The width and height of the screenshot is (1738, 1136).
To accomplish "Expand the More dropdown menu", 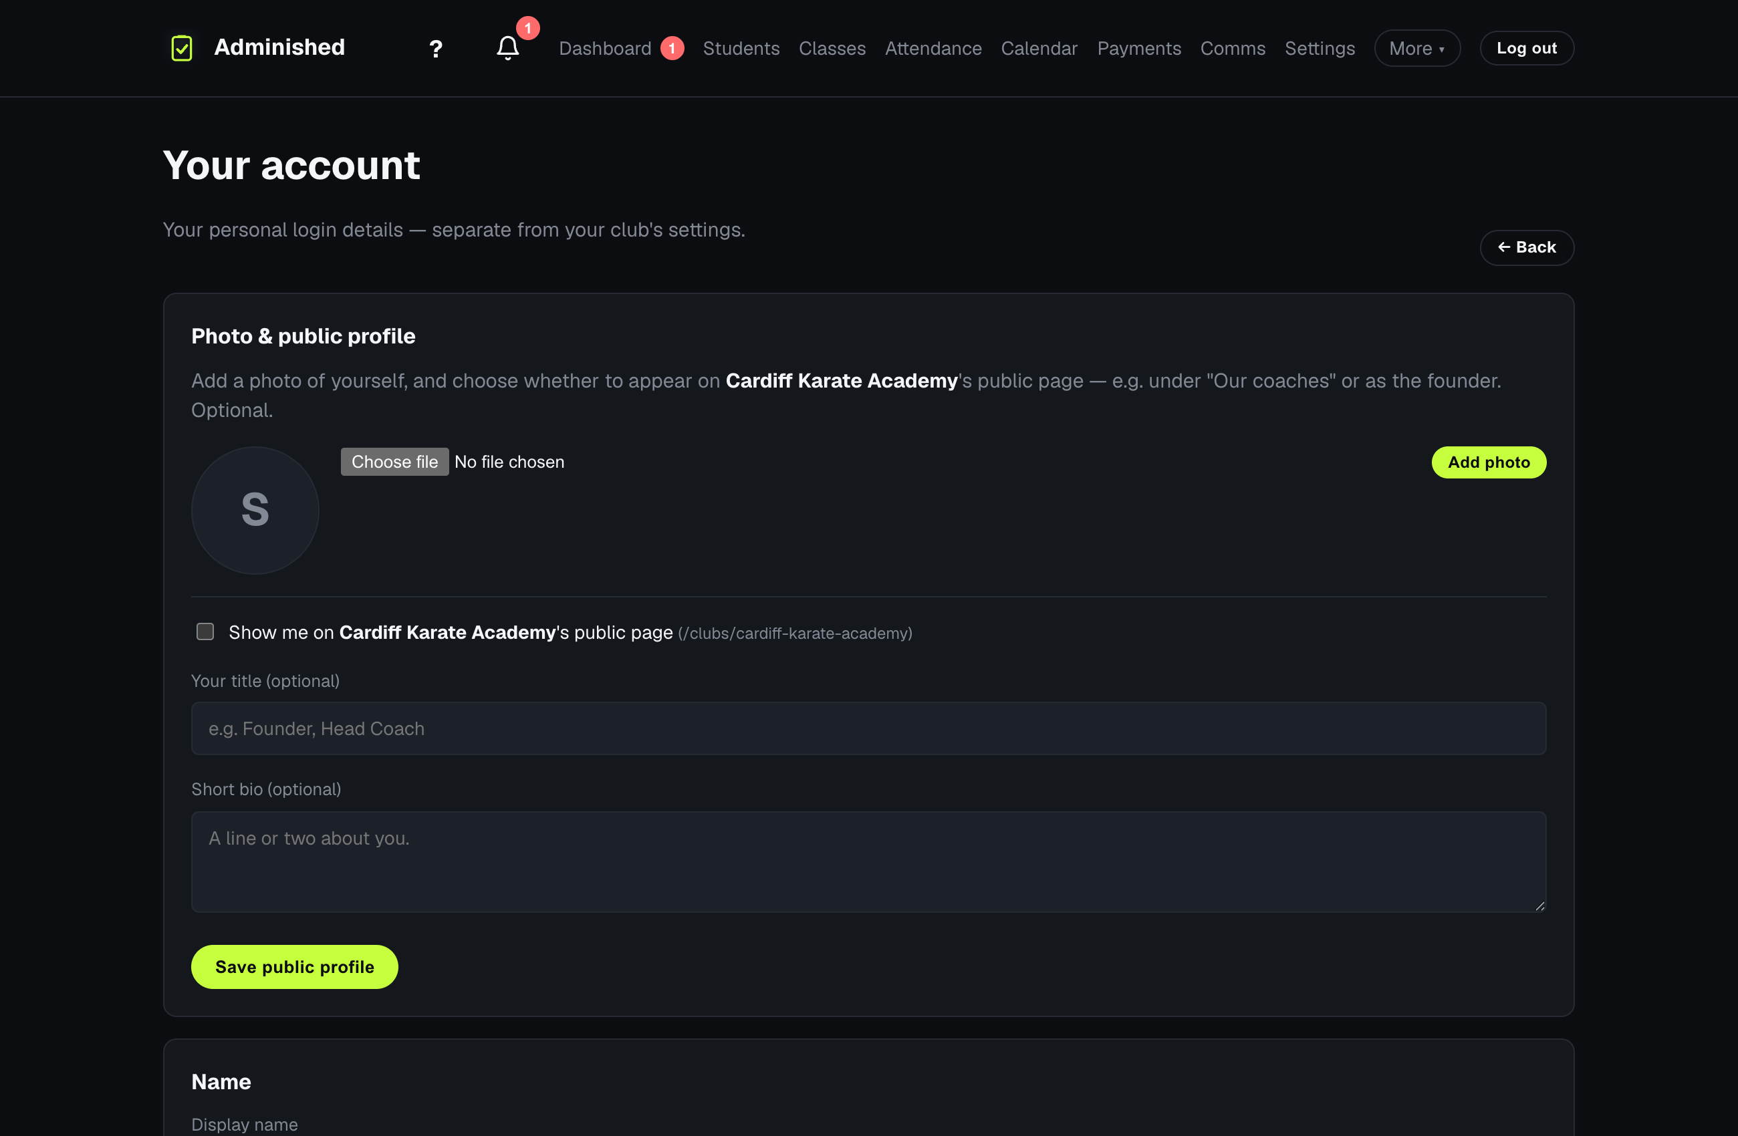I will pos(1416,48).
